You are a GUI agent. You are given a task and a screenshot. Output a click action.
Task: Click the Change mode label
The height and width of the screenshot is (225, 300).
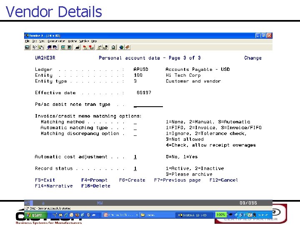tap(253, 58)
